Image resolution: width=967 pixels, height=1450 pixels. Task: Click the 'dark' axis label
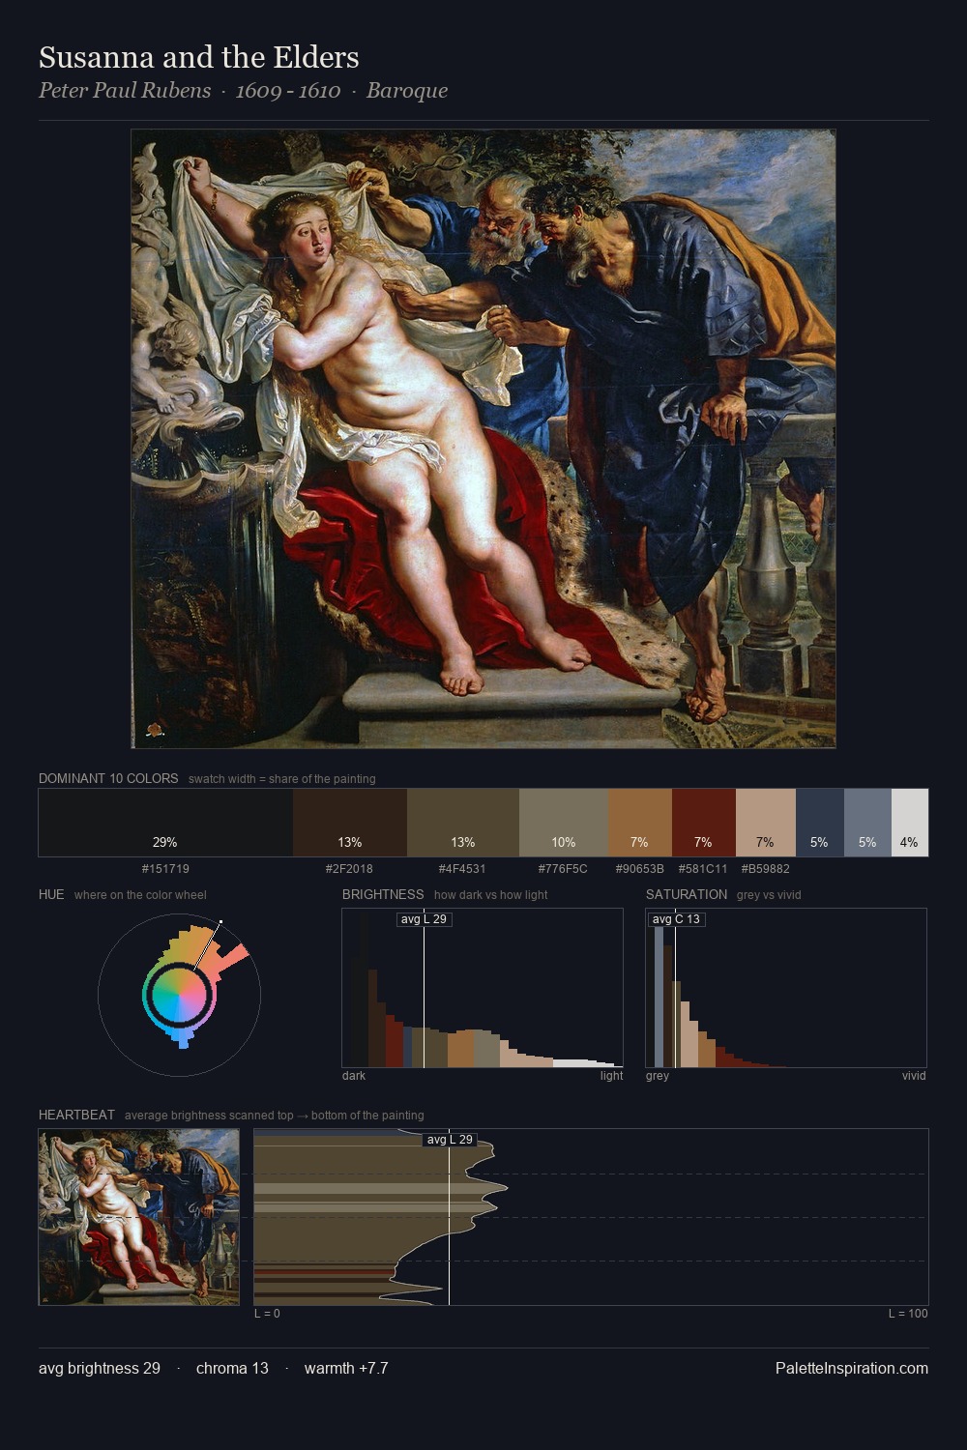[x=354, y=1075]
